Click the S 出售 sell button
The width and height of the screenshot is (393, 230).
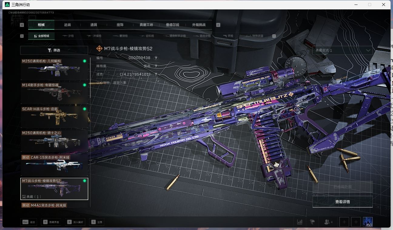(x=97, y=222)
